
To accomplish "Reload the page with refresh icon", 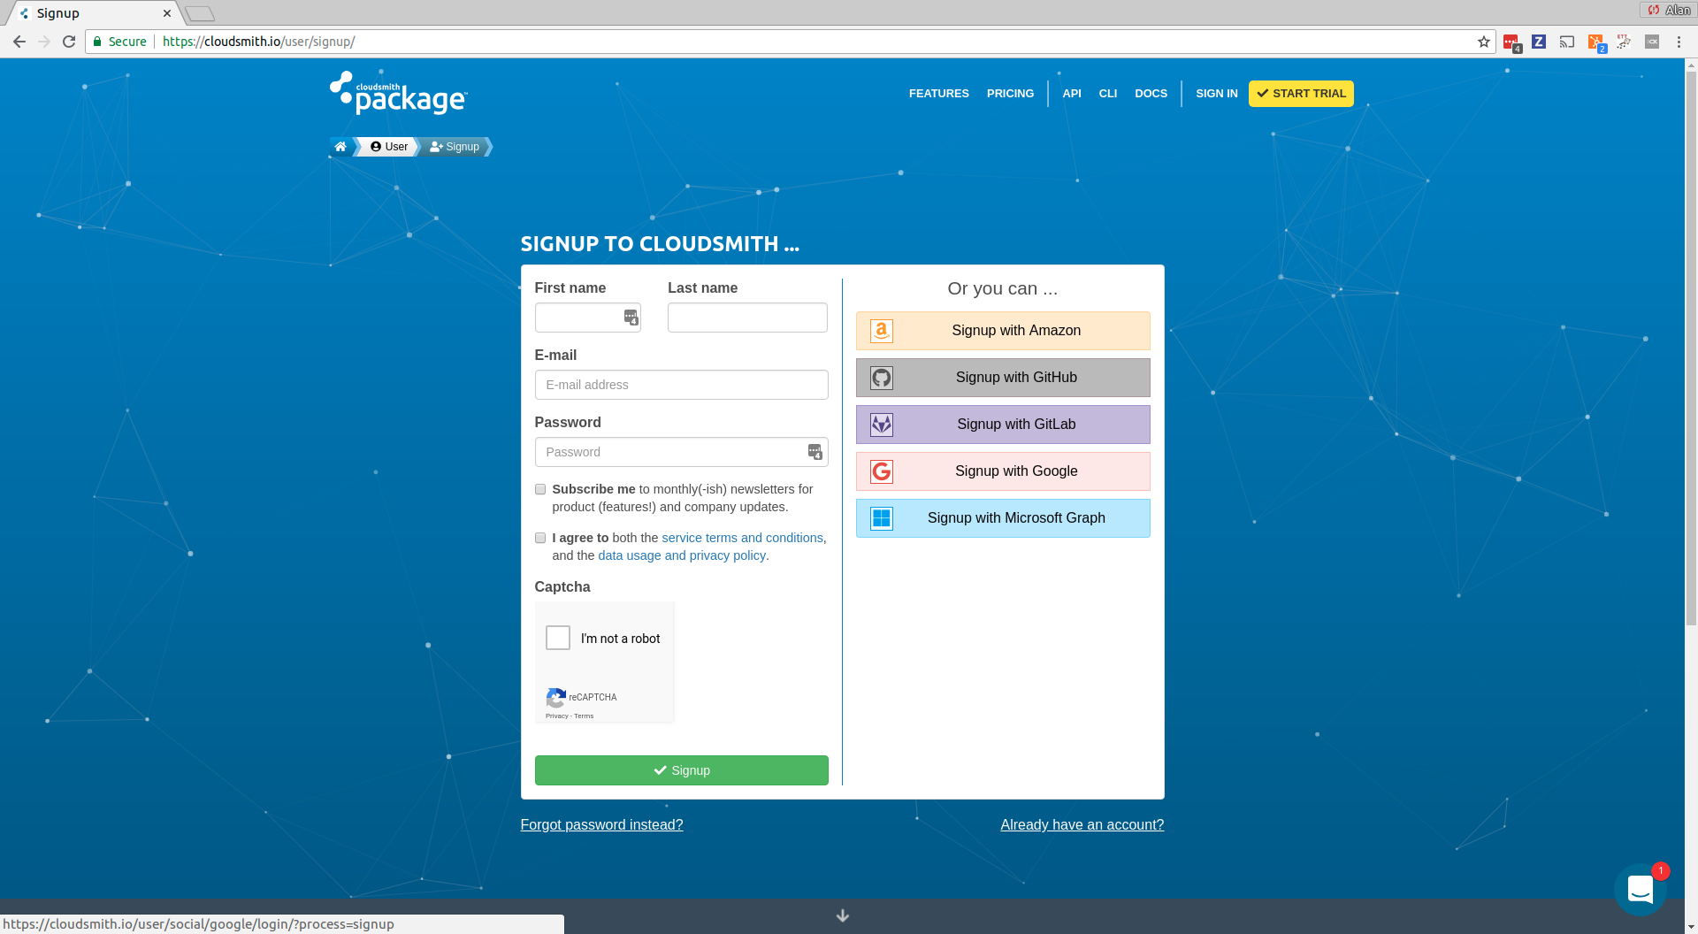I will point(69,42).
